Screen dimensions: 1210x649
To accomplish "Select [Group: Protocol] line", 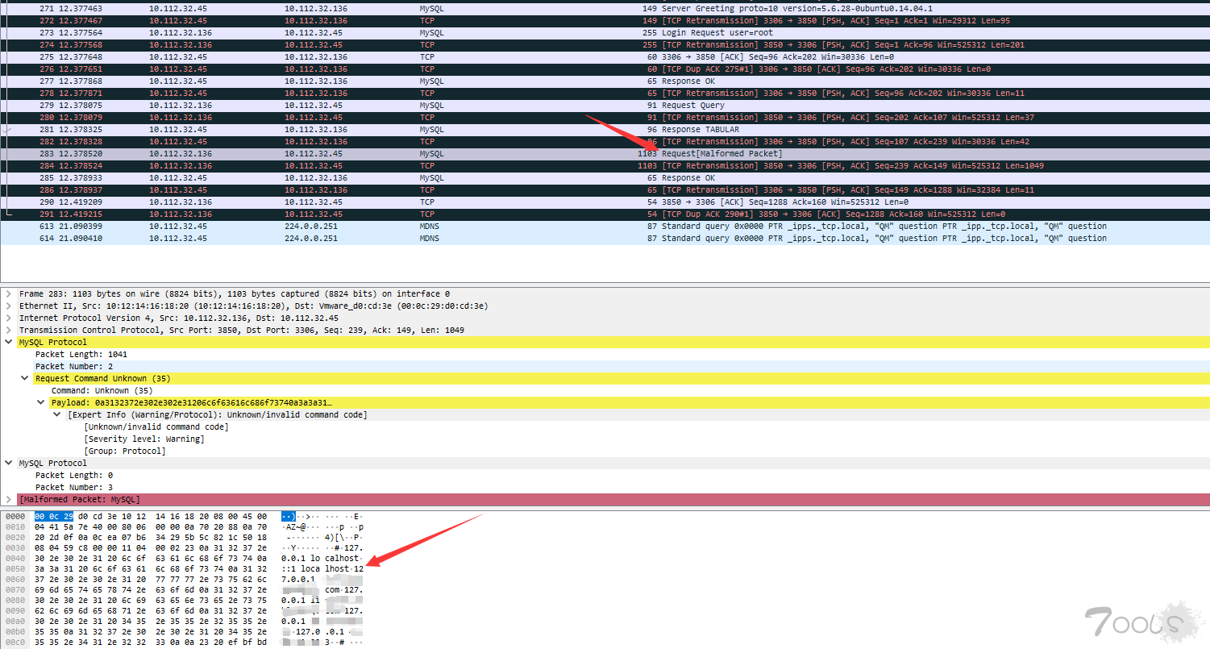I will click(x=125, y=451).
